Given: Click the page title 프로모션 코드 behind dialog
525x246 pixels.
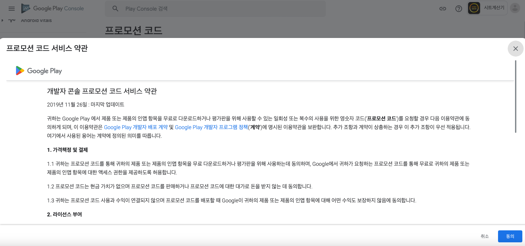Looking at the screenshot, I should point(133,30).
